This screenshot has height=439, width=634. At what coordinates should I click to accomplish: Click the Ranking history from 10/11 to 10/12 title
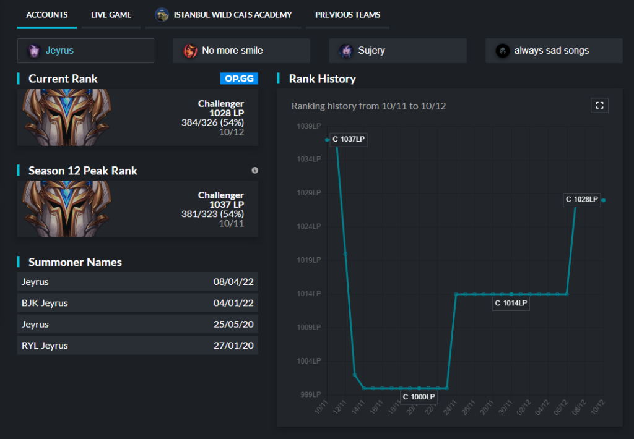[x=369, y=106]
